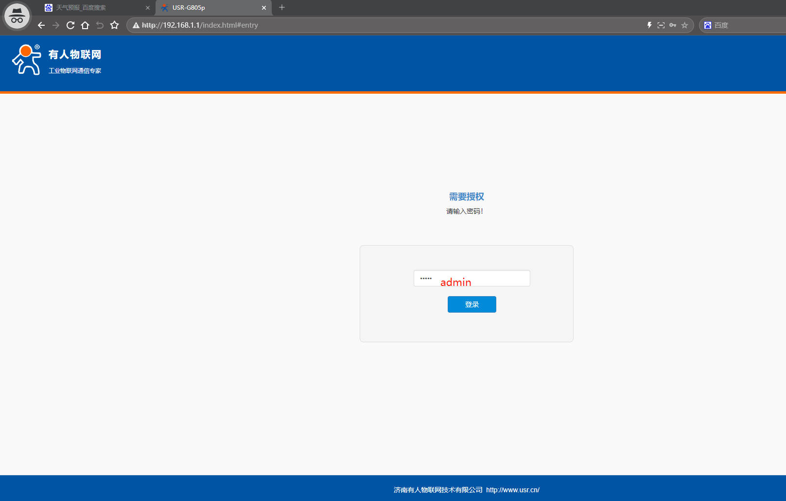The width and height of the screenshot is (786, 501).
Task: Select the USR-G805p tab
Action: click(x=209, y=8)
